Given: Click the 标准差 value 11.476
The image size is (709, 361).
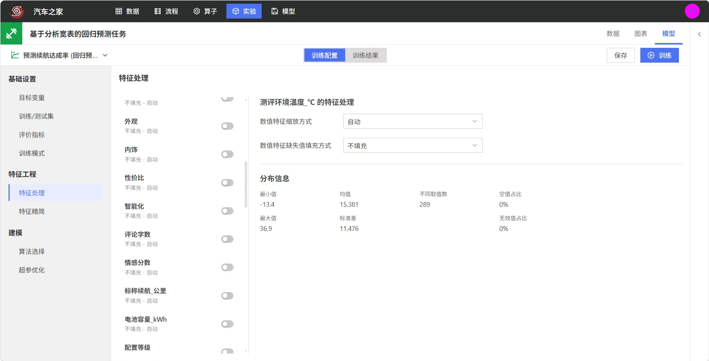Looking at the screenshot, I should point(349,229).
